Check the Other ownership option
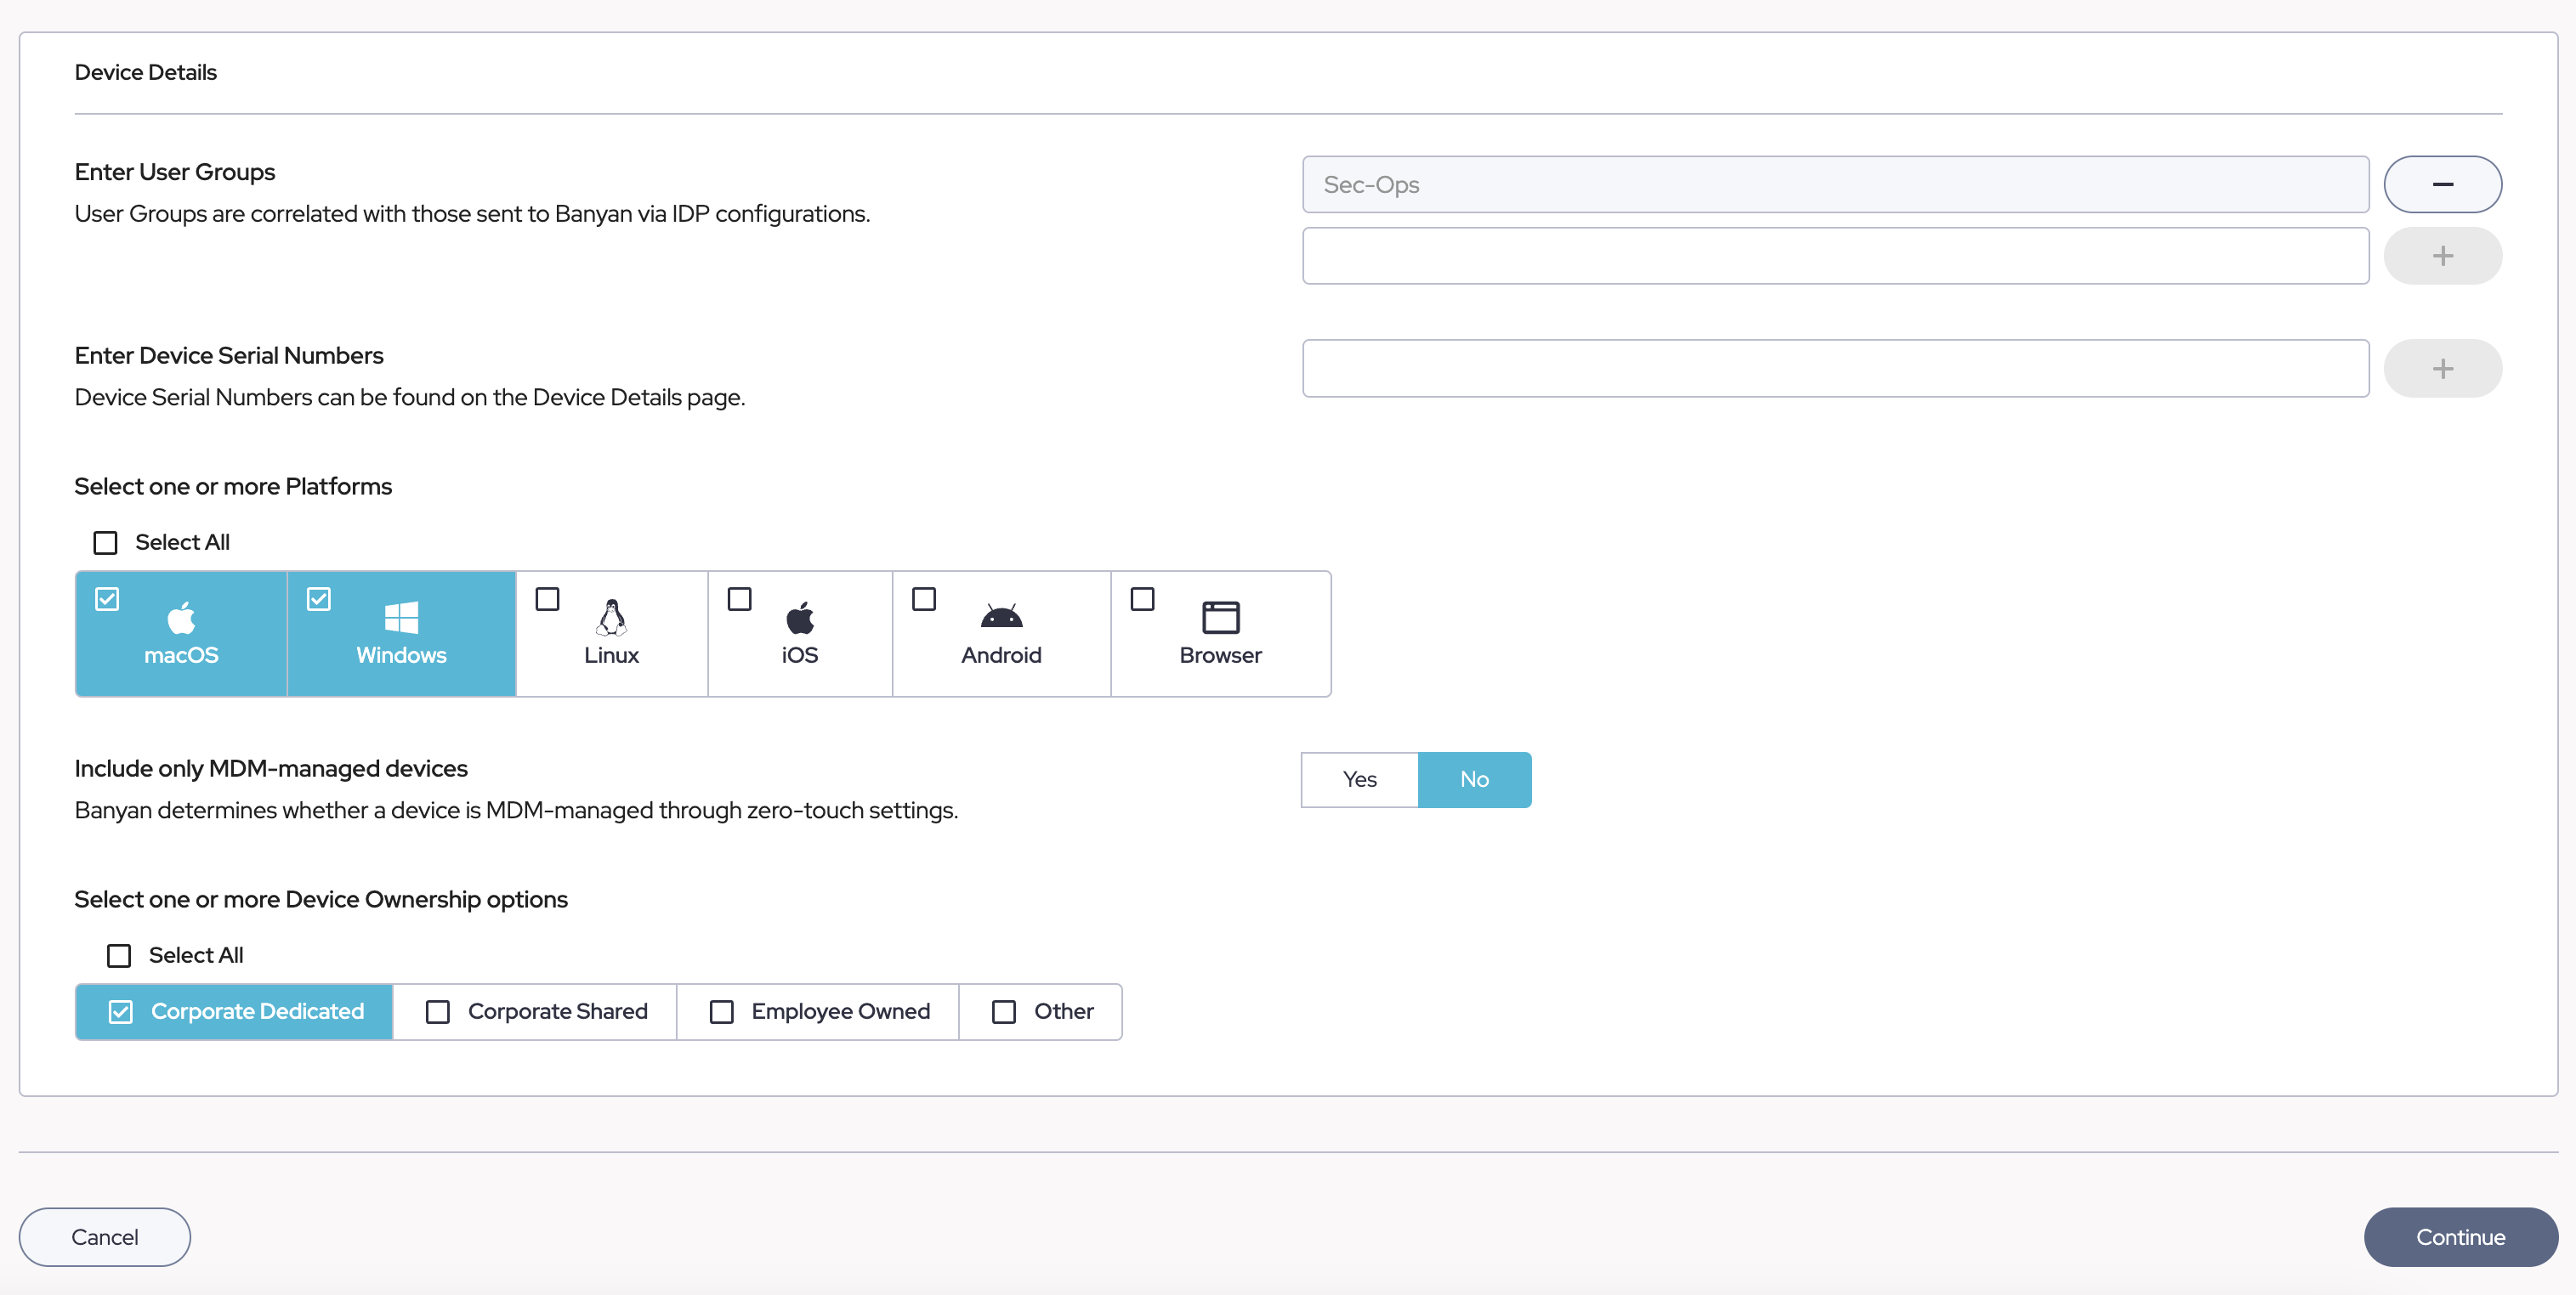 (1004, 1012)
